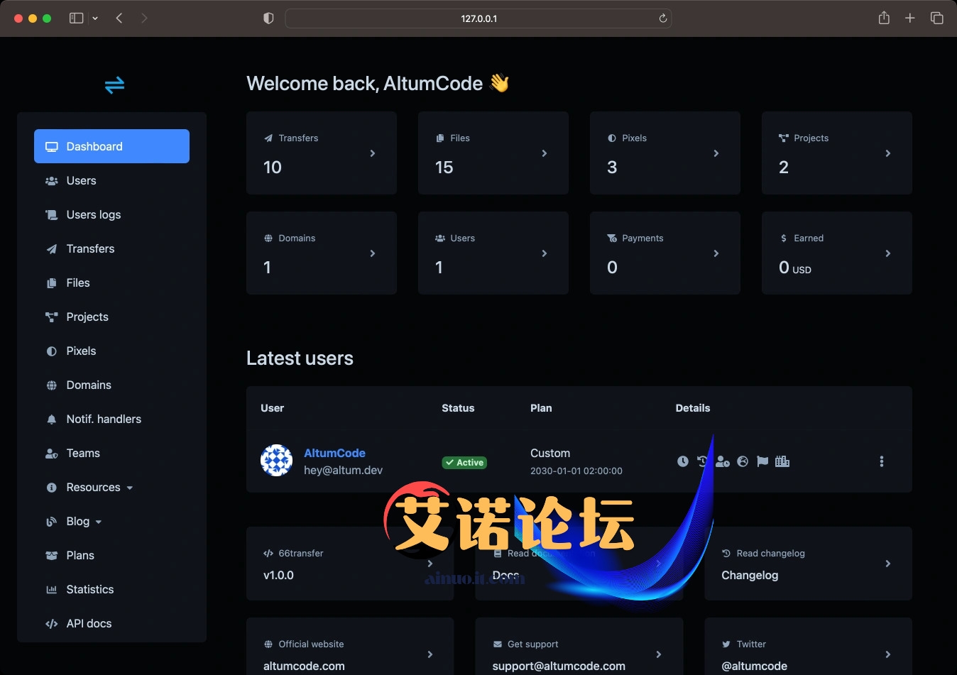The width and height of the screenshot is (957, 675).
Task: Click the building details icon in user row
Action: (782, 461)
